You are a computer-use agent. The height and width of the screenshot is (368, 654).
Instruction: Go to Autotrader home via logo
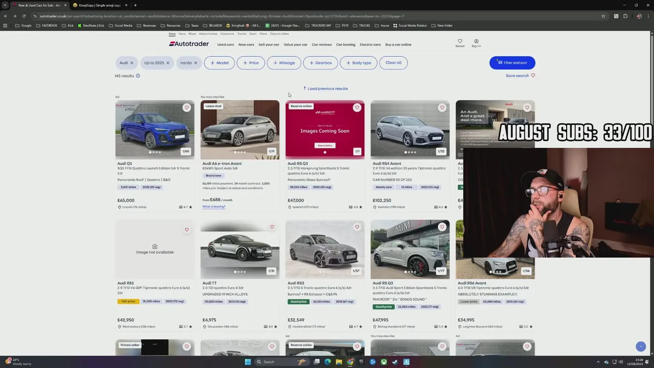[x=189, y=44]
